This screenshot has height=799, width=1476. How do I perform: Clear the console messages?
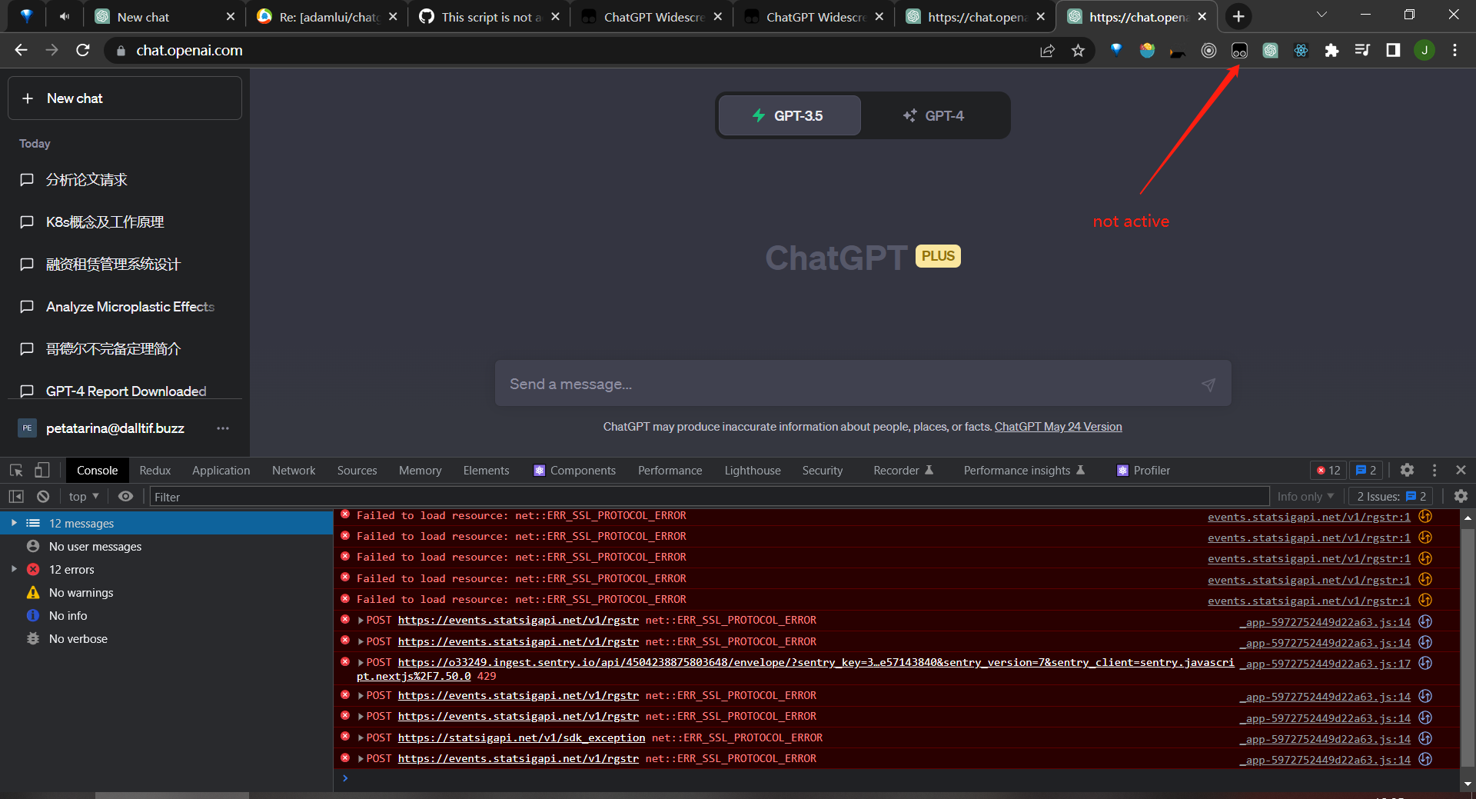tap(43, 496)
